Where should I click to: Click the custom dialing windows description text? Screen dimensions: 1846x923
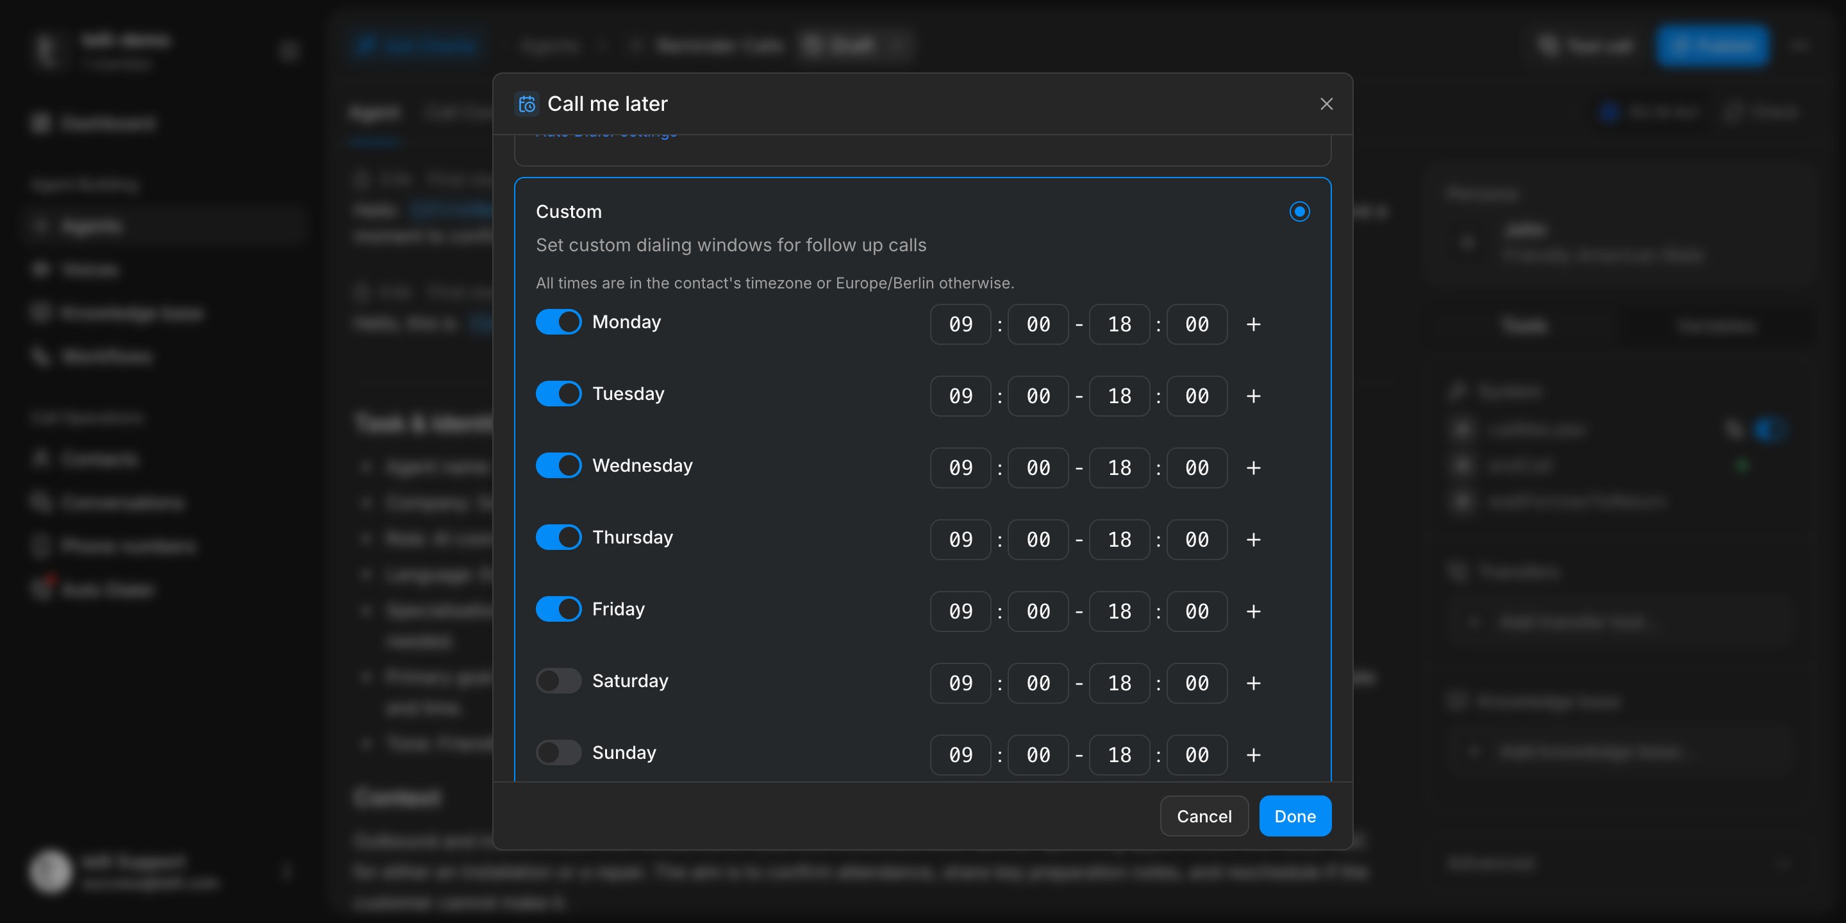click(731, 245)
